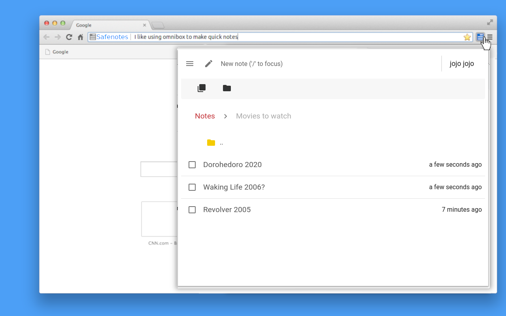Check the Dorohedoro 2020 checkbox
This screenshot has height=316, width=506.
point(192,164)
